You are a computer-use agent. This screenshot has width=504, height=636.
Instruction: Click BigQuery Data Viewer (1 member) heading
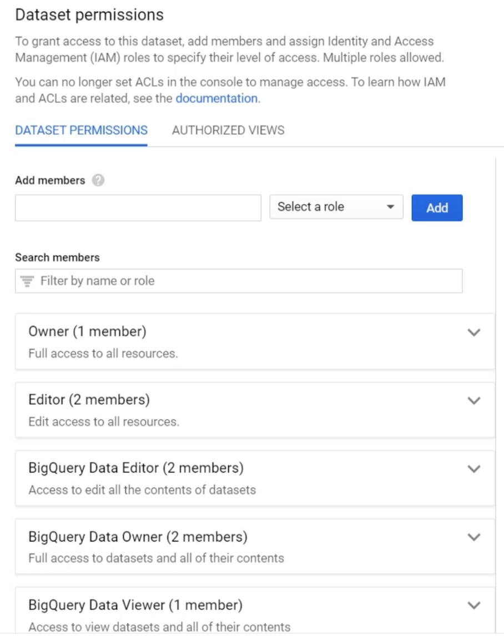[135, 605]
